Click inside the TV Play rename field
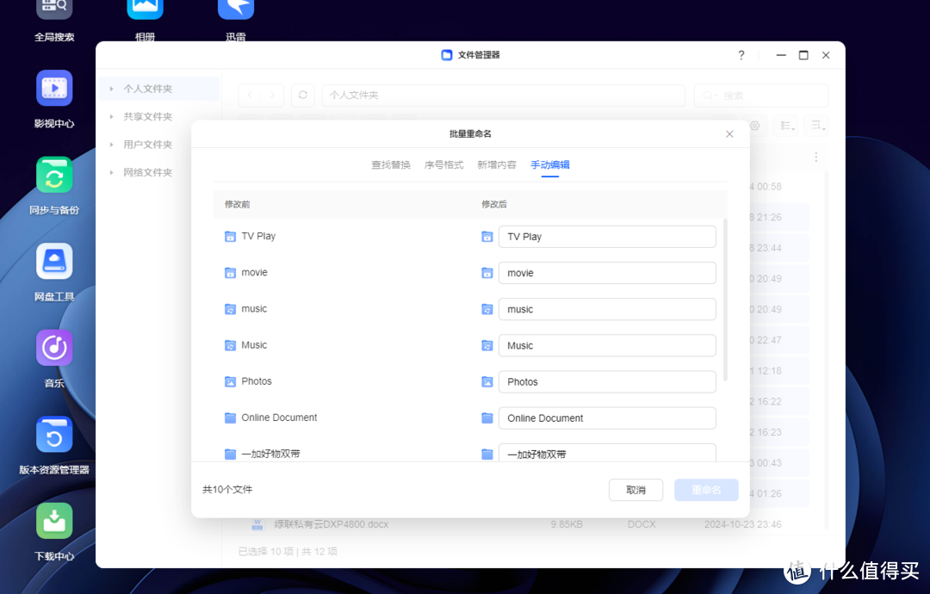 (606, 236)
